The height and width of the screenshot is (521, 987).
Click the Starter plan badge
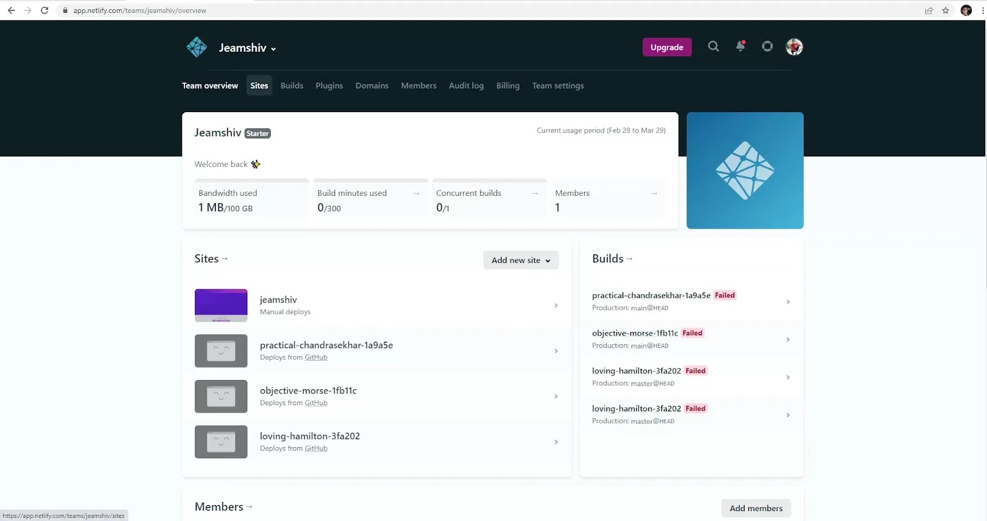(258, 134)
